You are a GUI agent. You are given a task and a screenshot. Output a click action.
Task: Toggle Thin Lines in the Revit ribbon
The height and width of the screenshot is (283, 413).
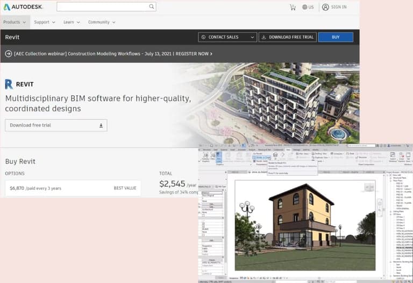(x=219, y=157)
